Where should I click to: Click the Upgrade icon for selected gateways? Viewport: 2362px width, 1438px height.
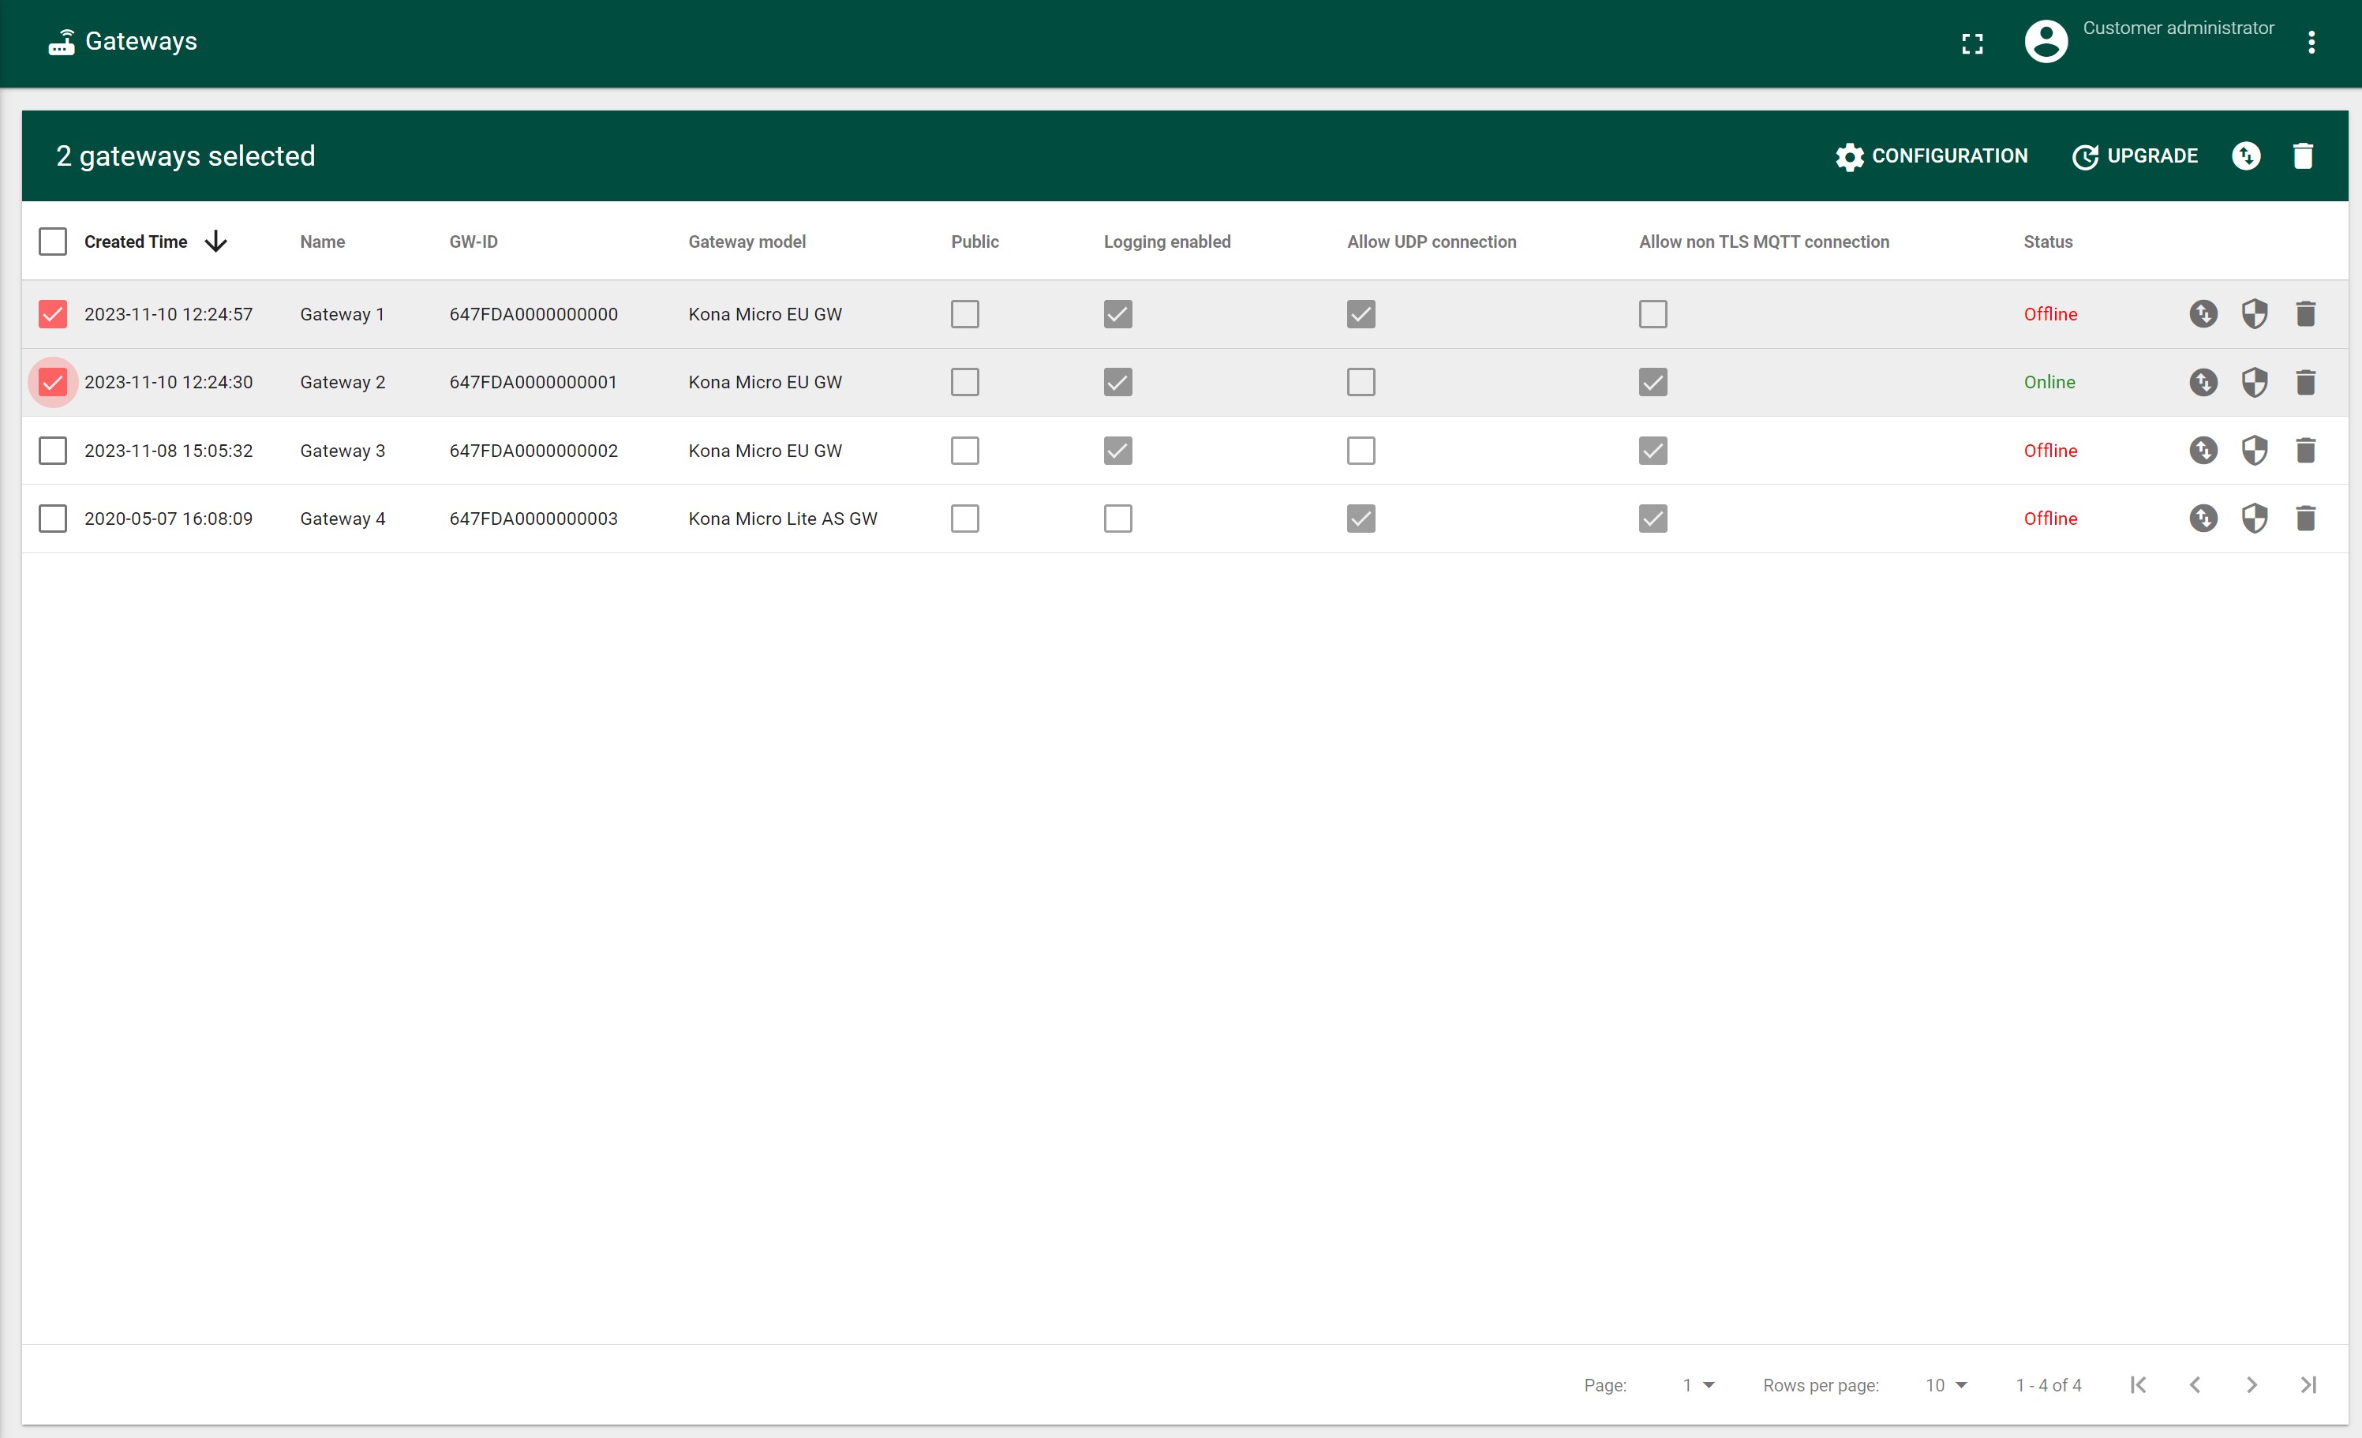point(2132,155)
